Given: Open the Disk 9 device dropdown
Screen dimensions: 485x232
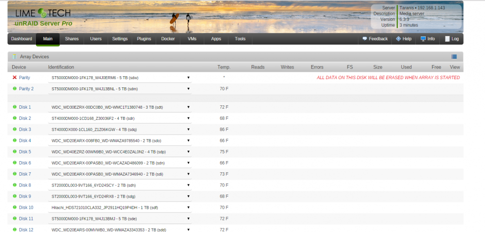Looking at the screenshot, I should coord(120,196).
